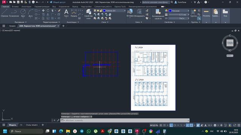241x135 pixels.
Task: Open the lineweight 0.13 мм dropdown
Action: 188,15
